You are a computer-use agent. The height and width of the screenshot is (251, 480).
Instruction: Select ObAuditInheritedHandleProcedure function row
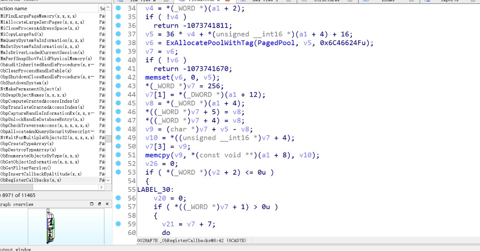pos(53,64)
